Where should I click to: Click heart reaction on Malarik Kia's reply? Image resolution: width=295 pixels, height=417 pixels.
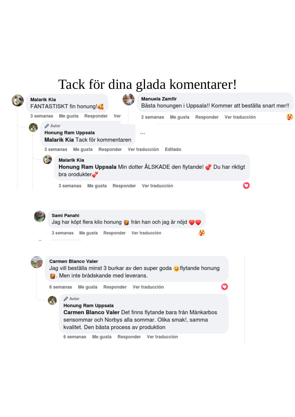pyautogui.click(x=246, y=185)
